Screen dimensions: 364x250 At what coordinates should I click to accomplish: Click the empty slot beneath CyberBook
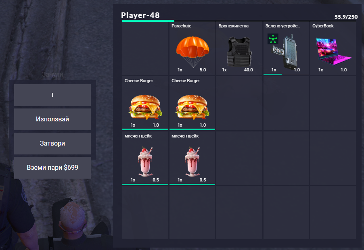coord(333,103)
